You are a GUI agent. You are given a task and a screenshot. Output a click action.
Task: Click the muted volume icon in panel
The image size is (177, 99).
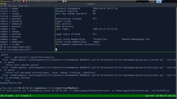tap(66, 1)
